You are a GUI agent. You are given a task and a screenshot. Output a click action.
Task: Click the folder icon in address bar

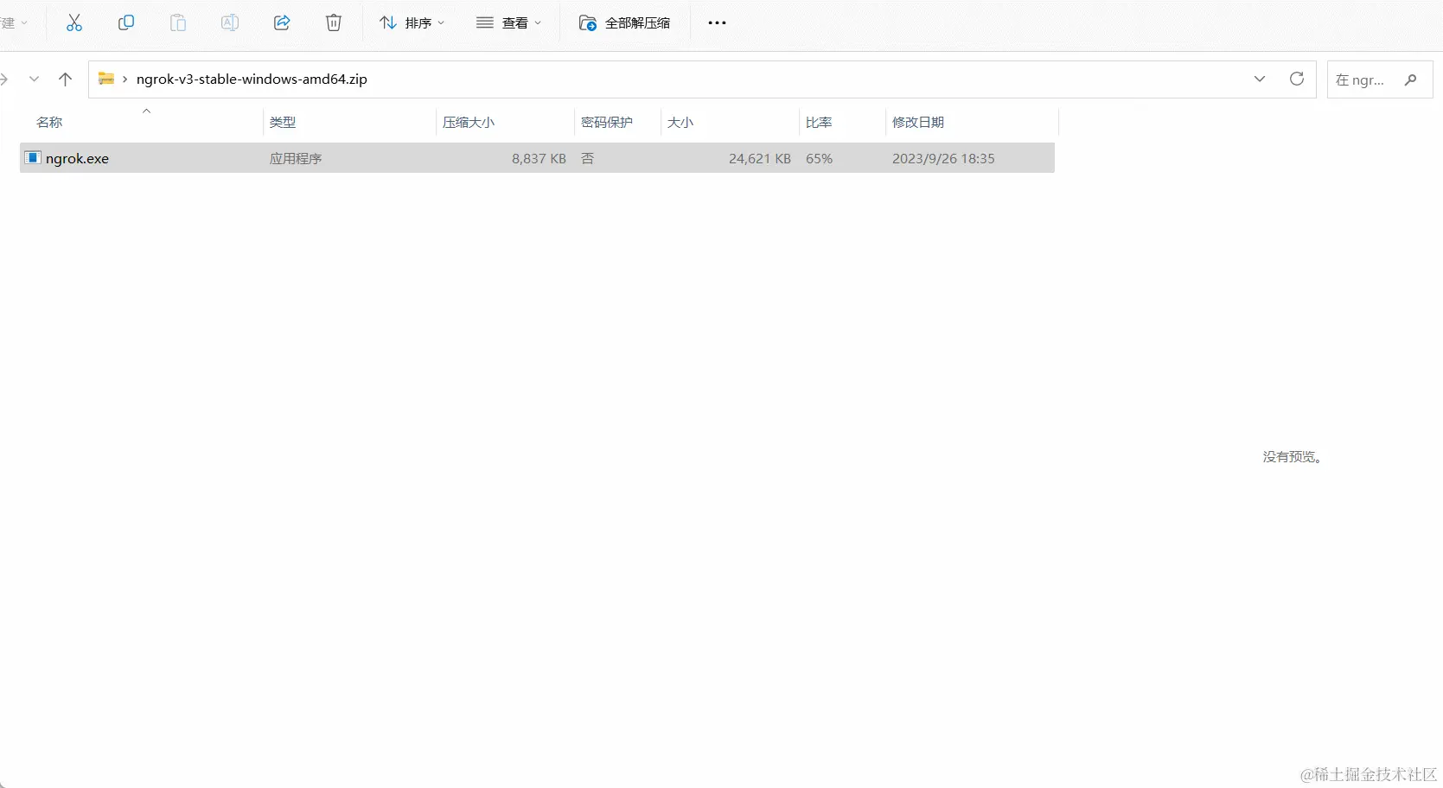pyautogui.click(x=106, y=79)
